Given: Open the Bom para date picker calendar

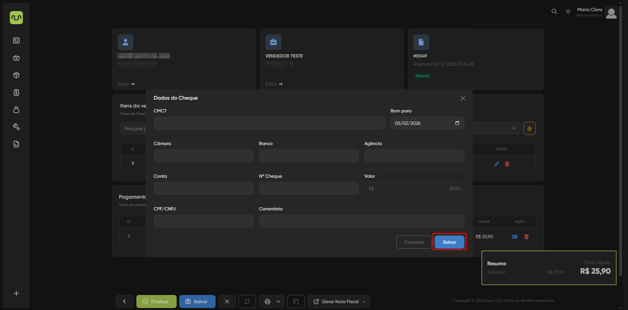Looking at the screenshot, I should pos(457,123).
